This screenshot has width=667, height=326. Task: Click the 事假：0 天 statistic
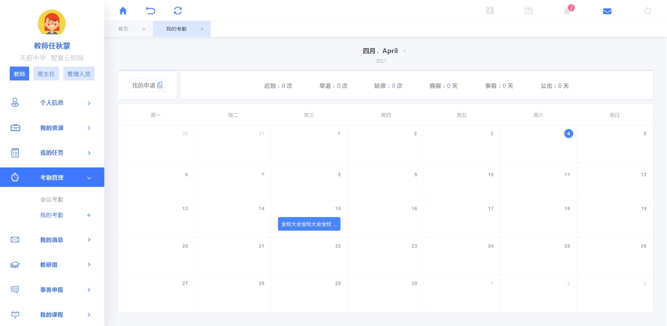[x=499, y=86]
